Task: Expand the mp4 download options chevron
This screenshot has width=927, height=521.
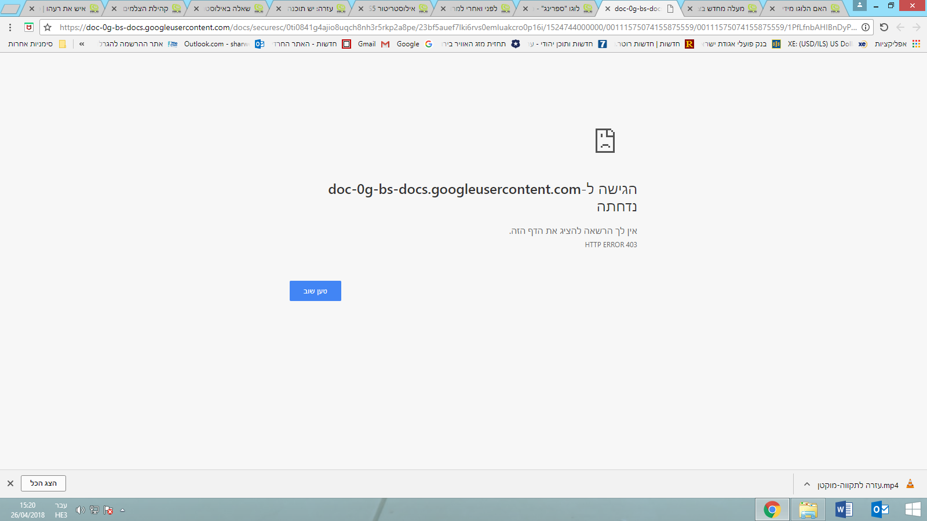Action: pyautogui.click(x=807, y=484)
